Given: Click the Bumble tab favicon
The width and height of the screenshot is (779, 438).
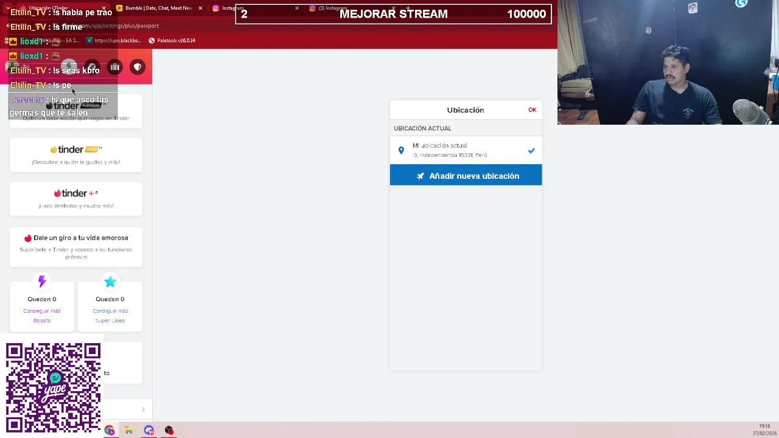Looking at the screenshot, I should tap(119, 8).
